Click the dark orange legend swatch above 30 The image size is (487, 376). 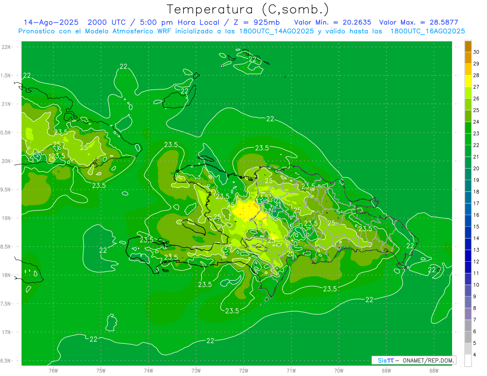coord(468,46)
